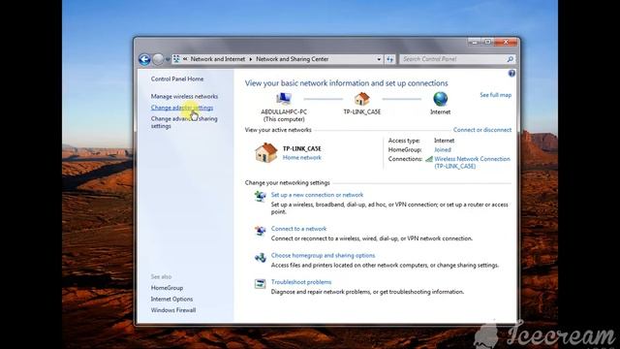The height and width of the screenshot is (349, 620).
Task: Click the homegroup and sharing options icon
Action: (x=261, y=257)
